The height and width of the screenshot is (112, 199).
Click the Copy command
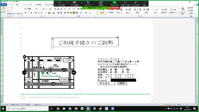click(x=10, y=11)
